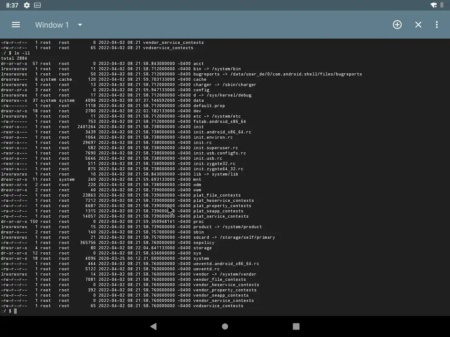Image resolution: width=450 pixels, height=337 pixels.
Task: Click 'plat_hwservice_contexts' file name
Action: click(x=224, y=201)
